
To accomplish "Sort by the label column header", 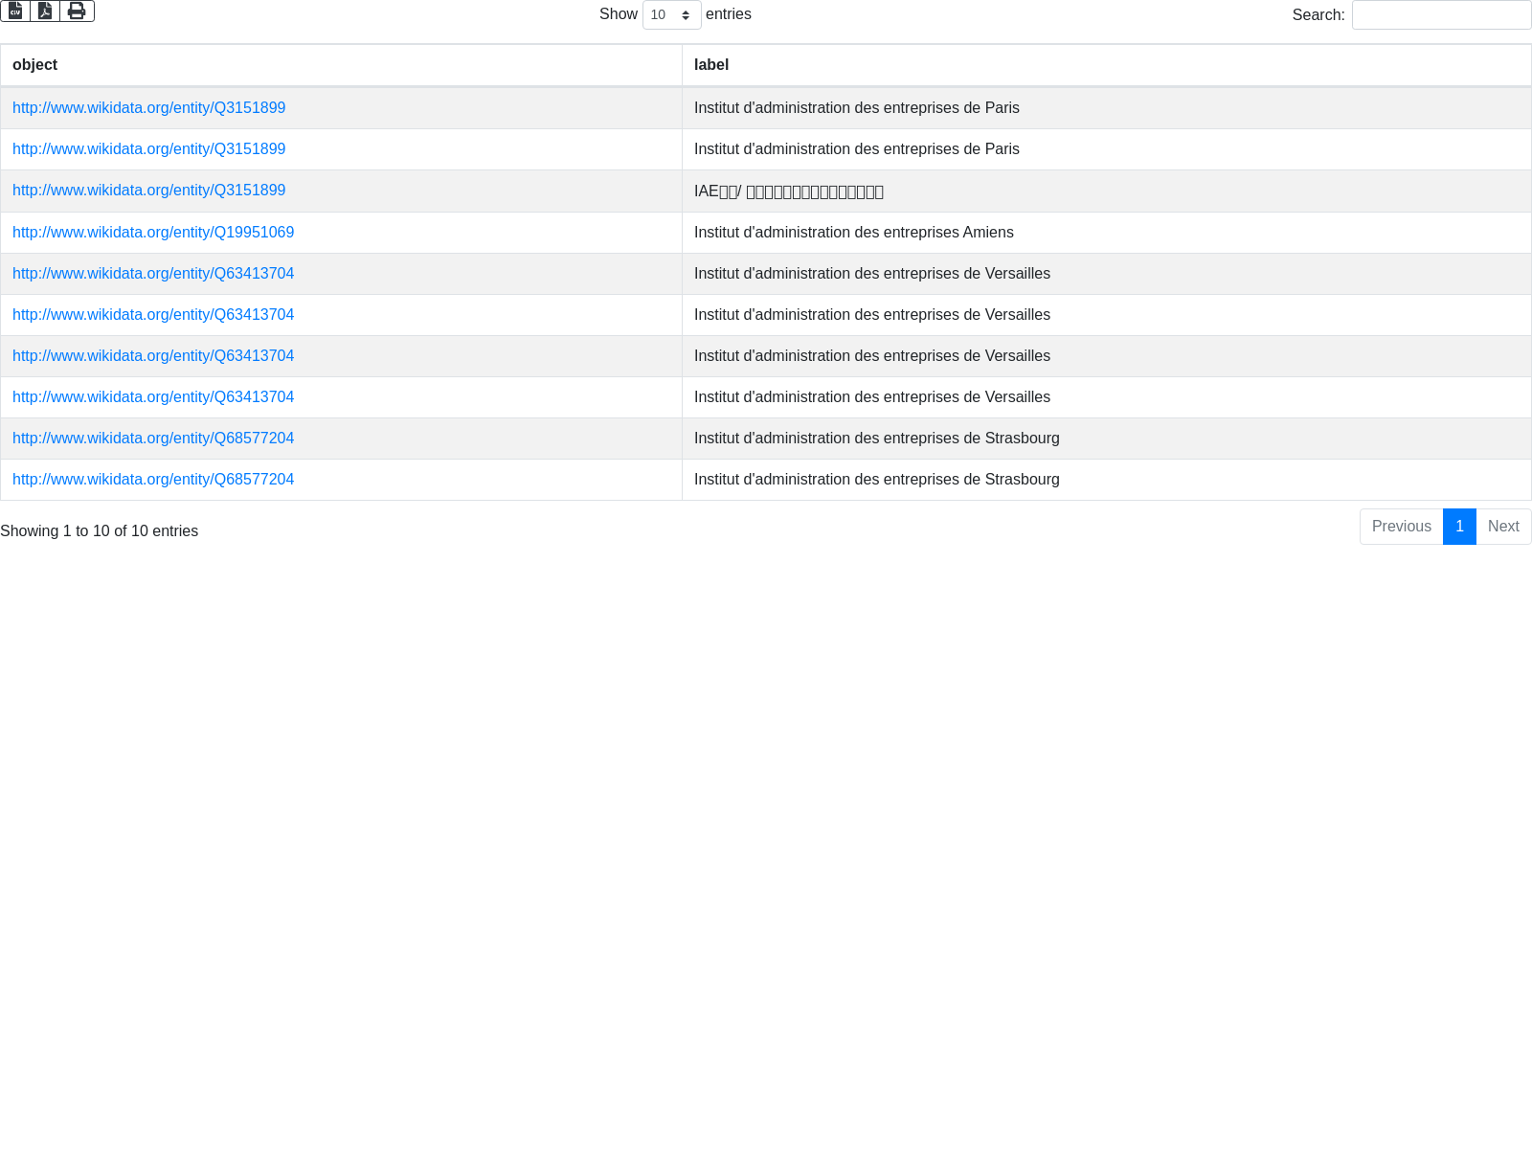I will point(711,65).
